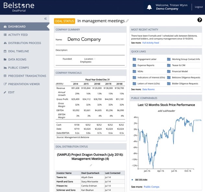Image resolution: width=205 pixels, height=192 pixels.
Task: Open the Full Activity Feed link
Action: [x=151, y=43]
